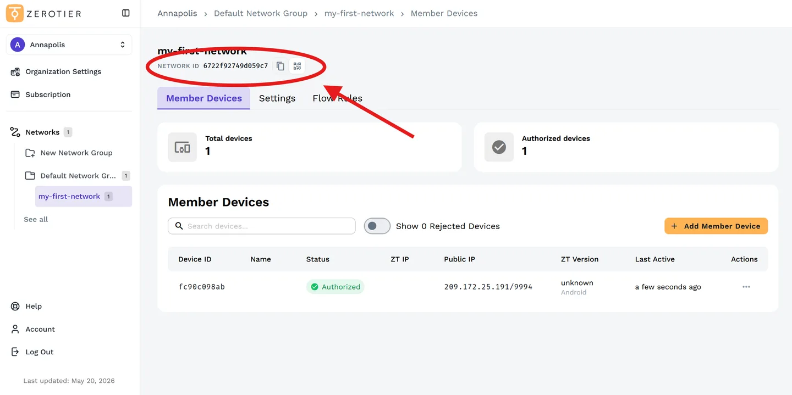Click the Help lifebuoy icon
The width and height of the screenshot is (792, 395).
pos(15,306)
